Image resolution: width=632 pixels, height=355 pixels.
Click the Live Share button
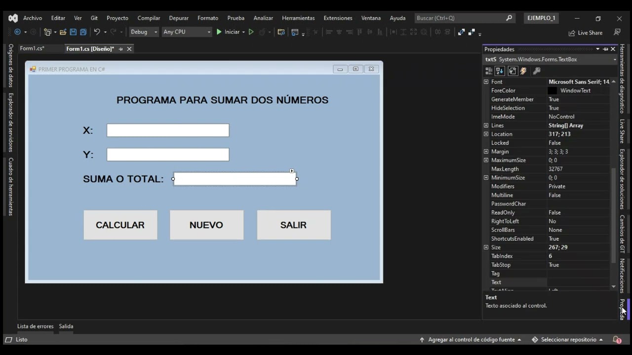[586, 33]
